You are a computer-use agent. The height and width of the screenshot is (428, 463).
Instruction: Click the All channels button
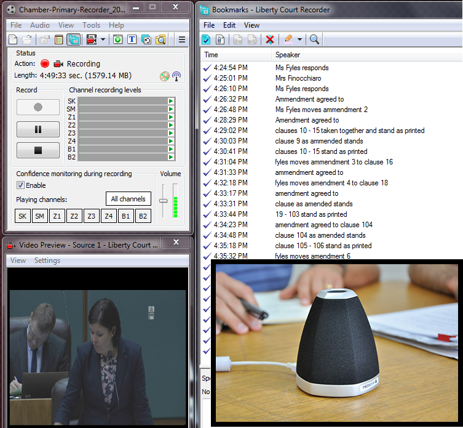(x=129, y=199)
